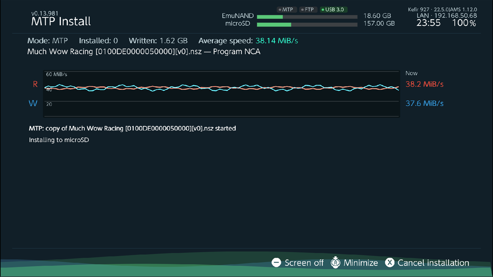The image size is (493, 277).
Task: Click the blue W write legend
Action: [x=33, y=103]
